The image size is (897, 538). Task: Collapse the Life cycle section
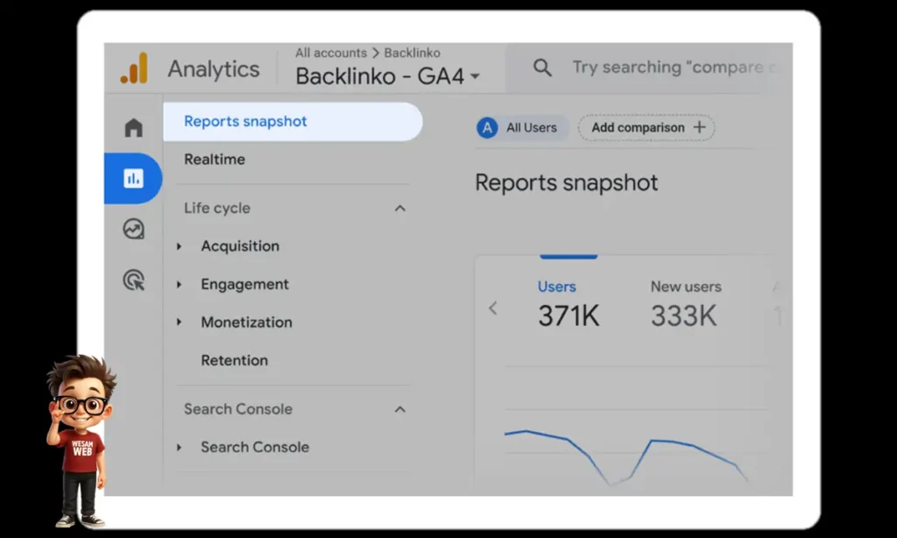point(400,209)
